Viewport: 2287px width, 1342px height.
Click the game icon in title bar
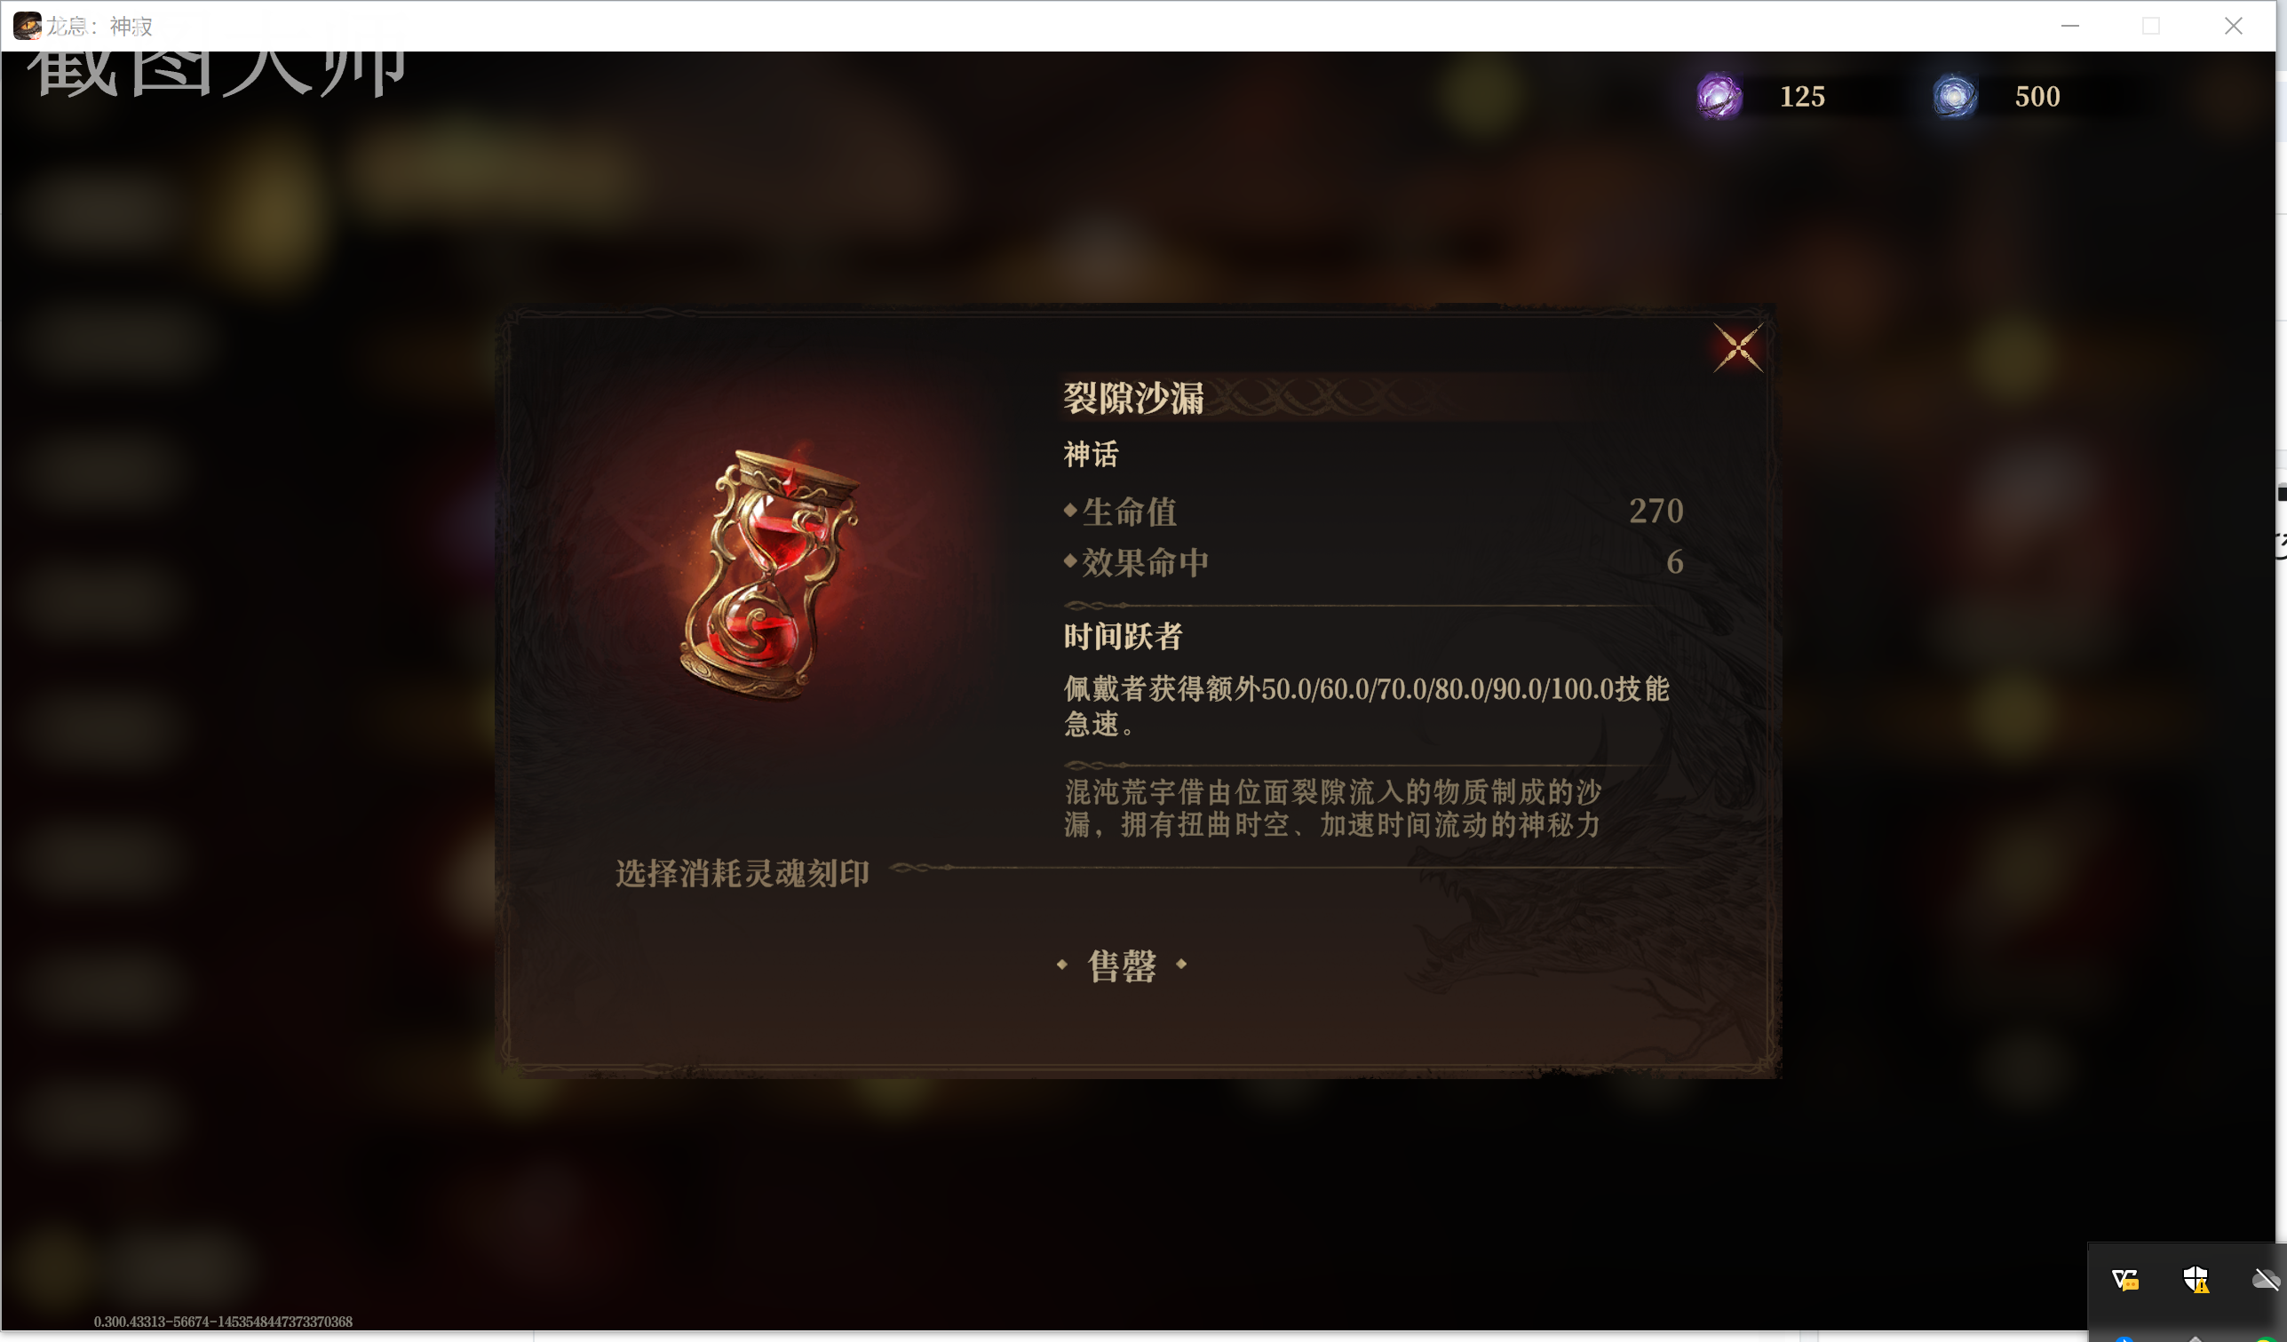pos(28,26)
